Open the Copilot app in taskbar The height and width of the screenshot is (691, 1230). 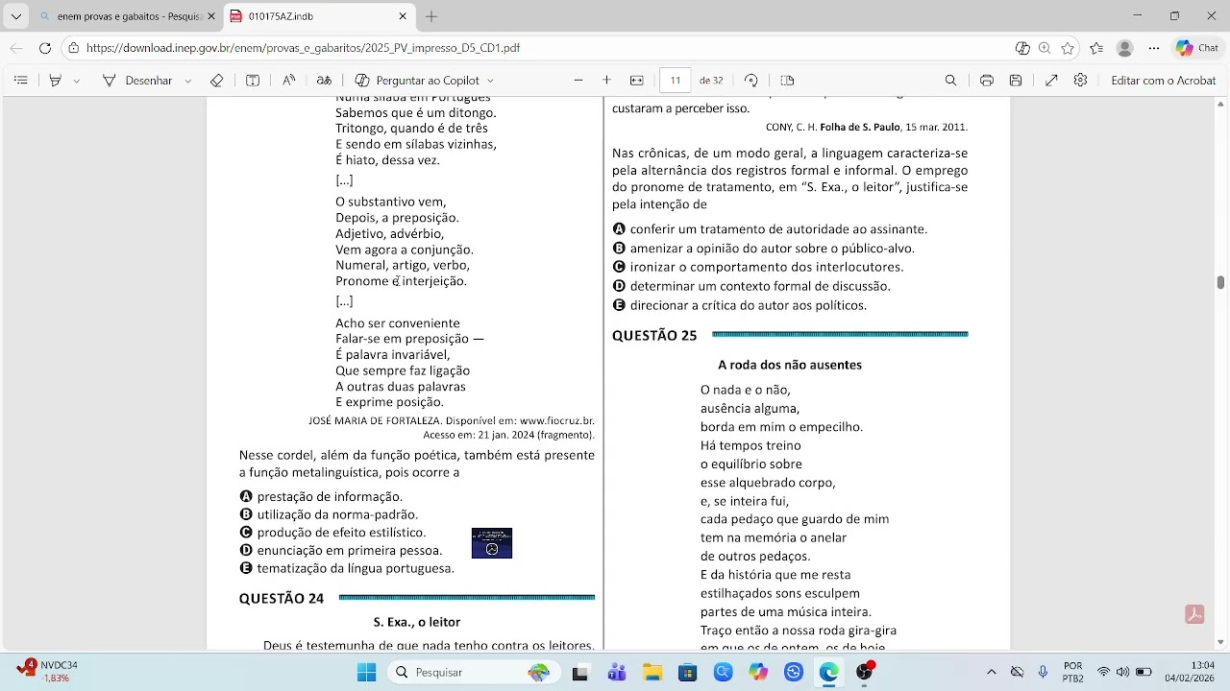(759, 672)
